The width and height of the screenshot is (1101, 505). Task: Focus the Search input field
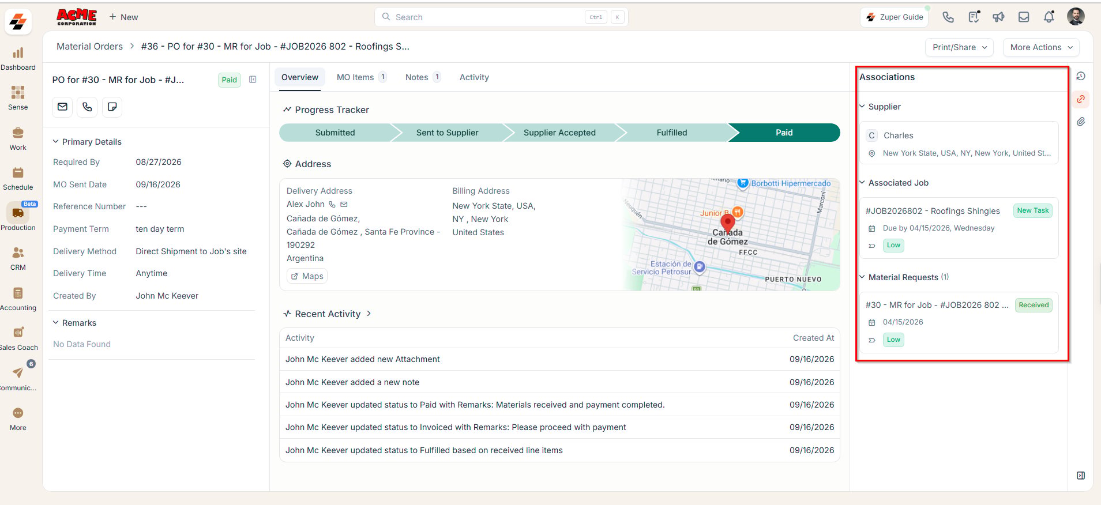click(x=501, y=17)
